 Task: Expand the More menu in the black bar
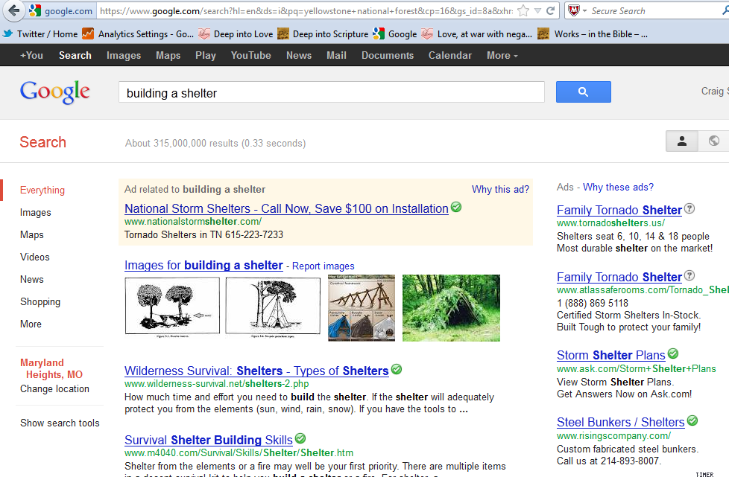coord(502,55)
